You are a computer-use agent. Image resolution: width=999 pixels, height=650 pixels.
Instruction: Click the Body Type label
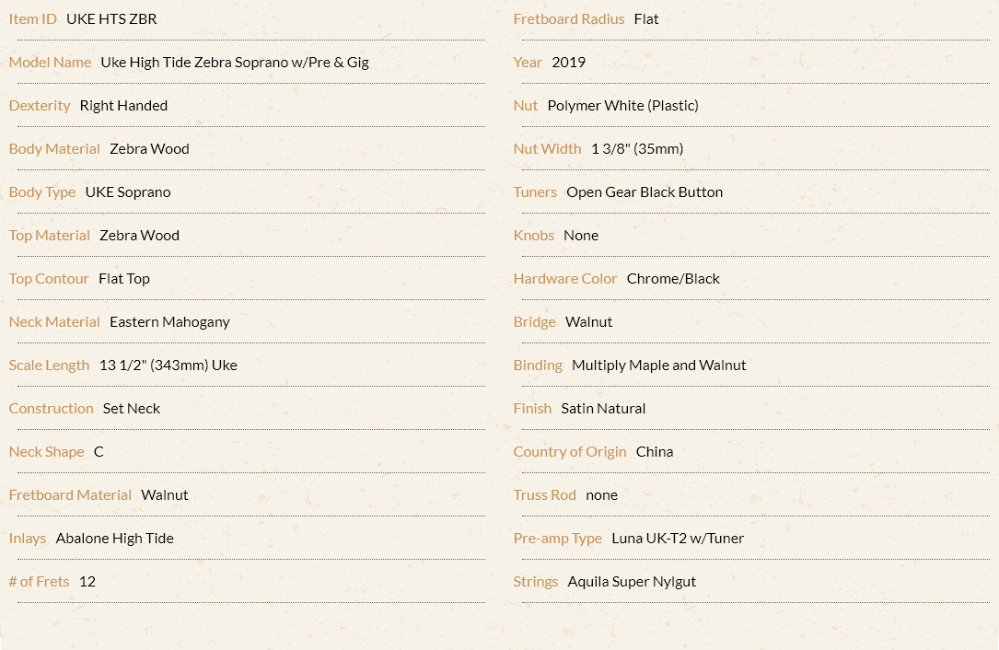coord(42,192)
